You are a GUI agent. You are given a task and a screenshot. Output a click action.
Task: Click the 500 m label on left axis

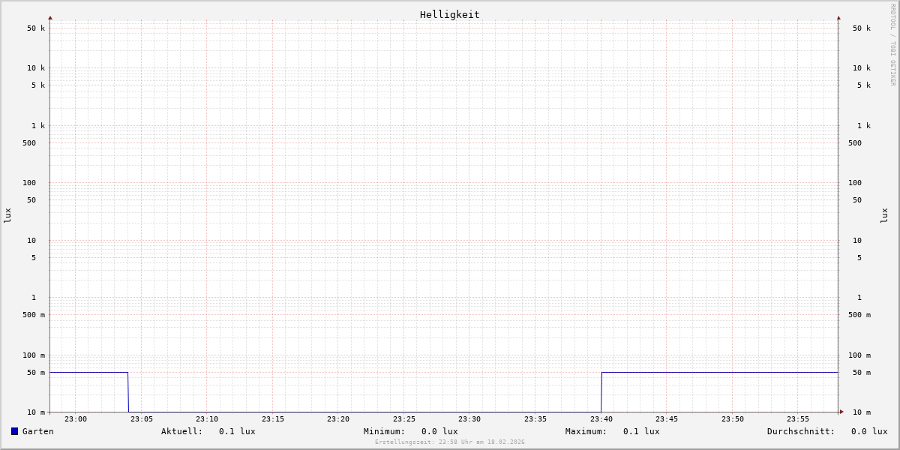pos(34,315)
